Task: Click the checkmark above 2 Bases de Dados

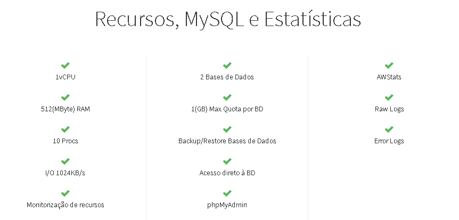Action: 227,65
